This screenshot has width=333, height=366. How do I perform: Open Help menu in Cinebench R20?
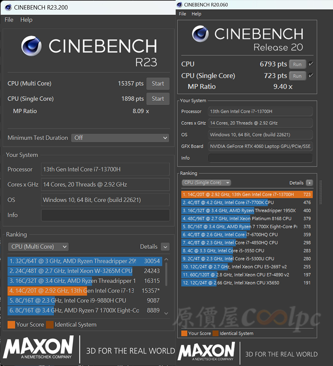(196, 14)
